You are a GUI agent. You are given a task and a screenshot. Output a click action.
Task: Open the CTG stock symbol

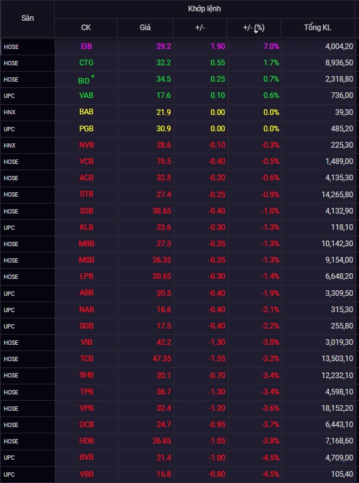coord(86,63)
